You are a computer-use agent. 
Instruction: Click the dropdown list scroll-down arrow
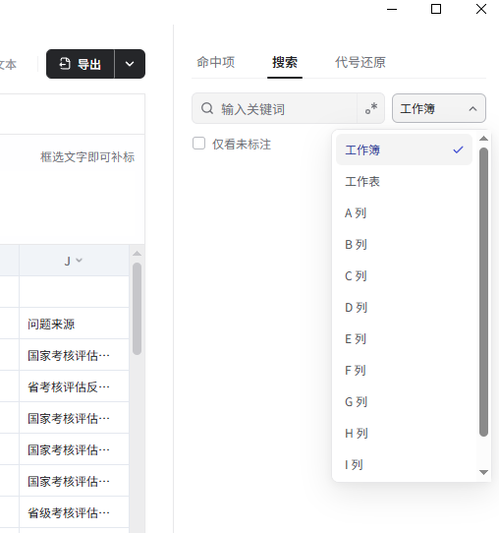[483, 472]
